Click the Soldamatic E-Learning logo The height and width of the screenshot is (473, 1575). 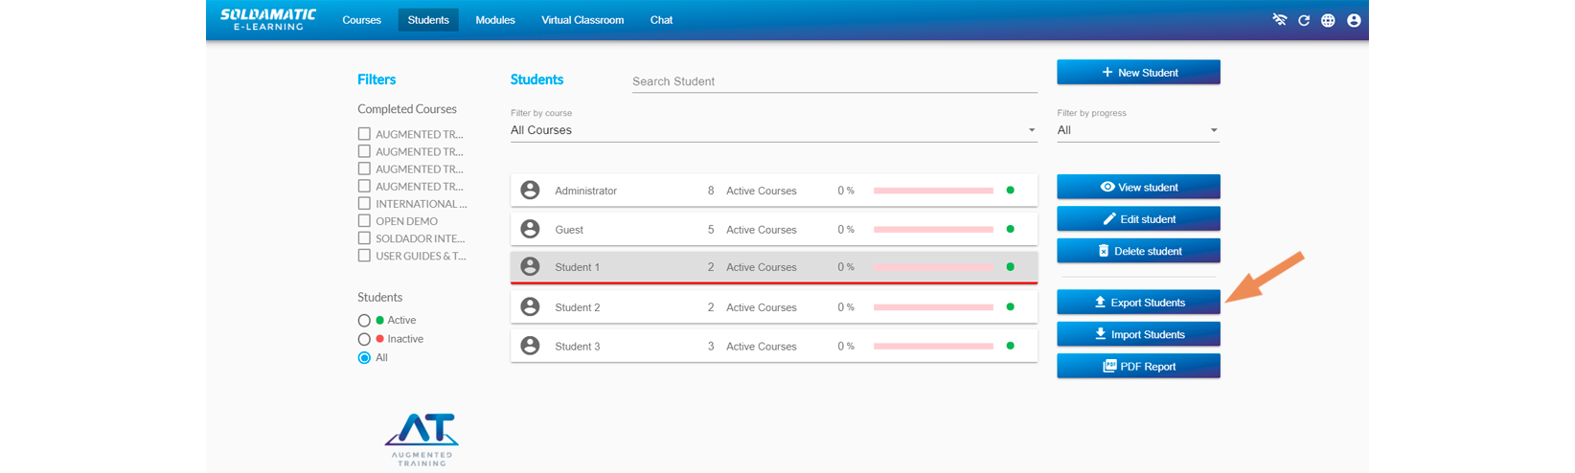tap(268, 20)
